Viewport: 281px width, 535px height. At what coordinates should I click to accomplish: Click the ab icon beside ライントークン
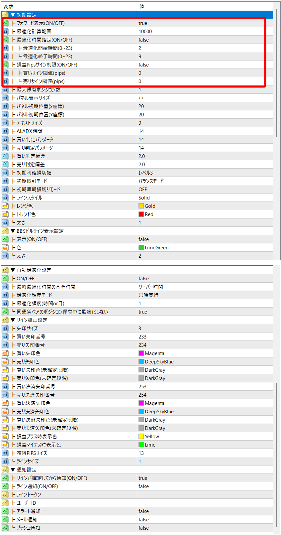click(5, 494)
